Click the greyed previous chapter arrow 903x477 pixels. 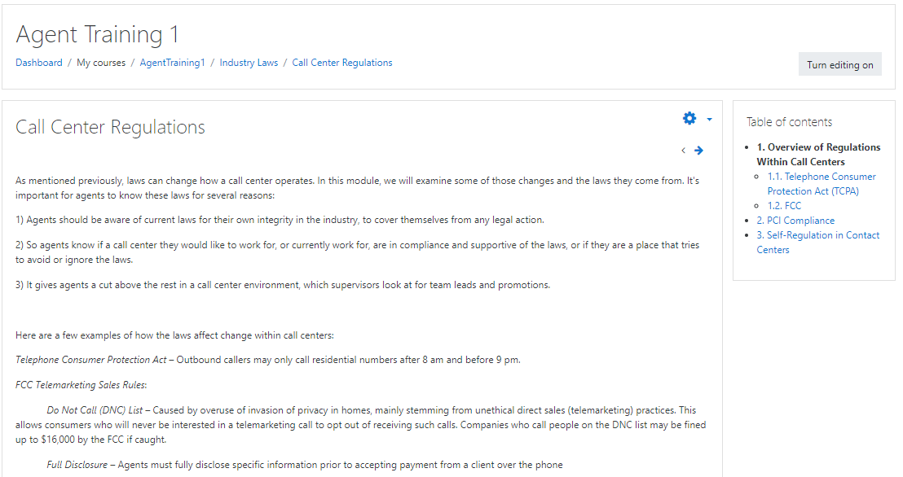pos(683,151)
